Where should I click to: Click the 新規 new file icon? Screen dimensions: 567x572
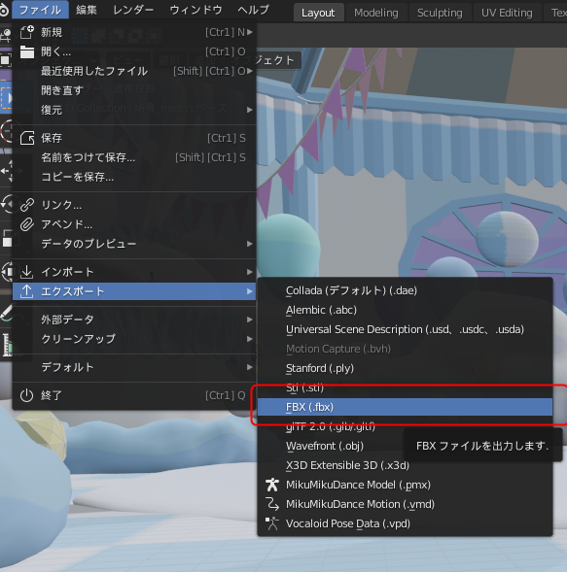[27, 32]
